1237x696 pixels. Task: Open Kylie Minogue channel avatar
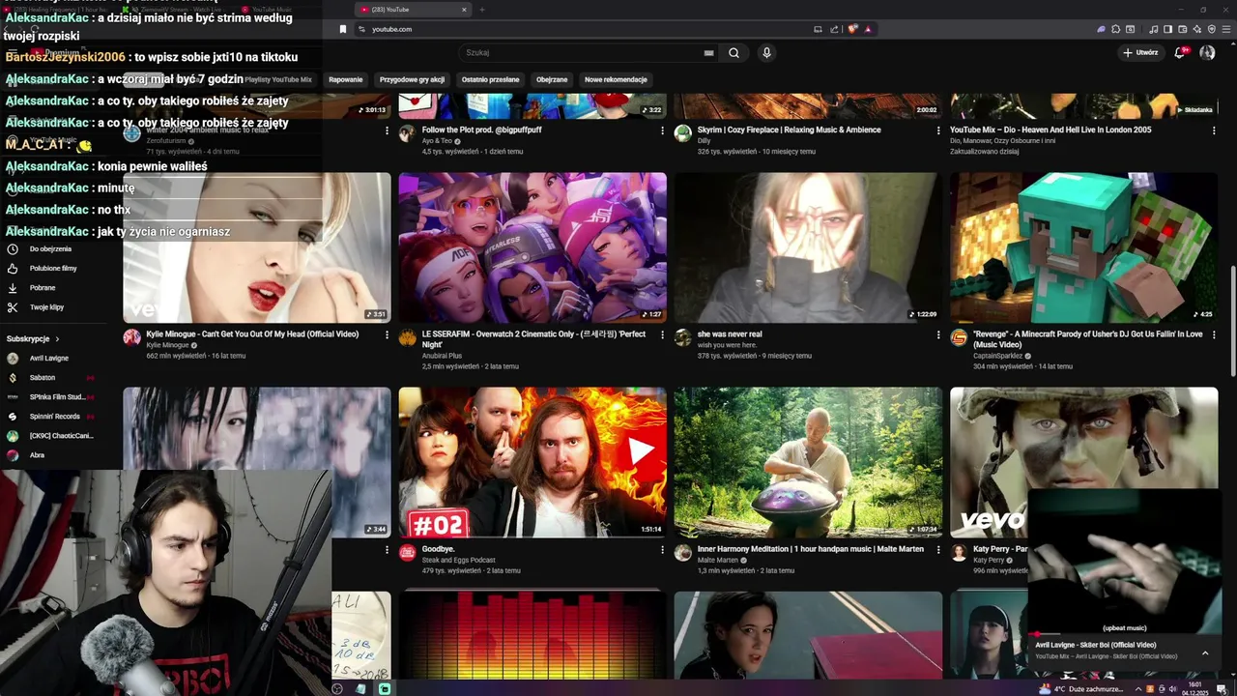point(132,337)
